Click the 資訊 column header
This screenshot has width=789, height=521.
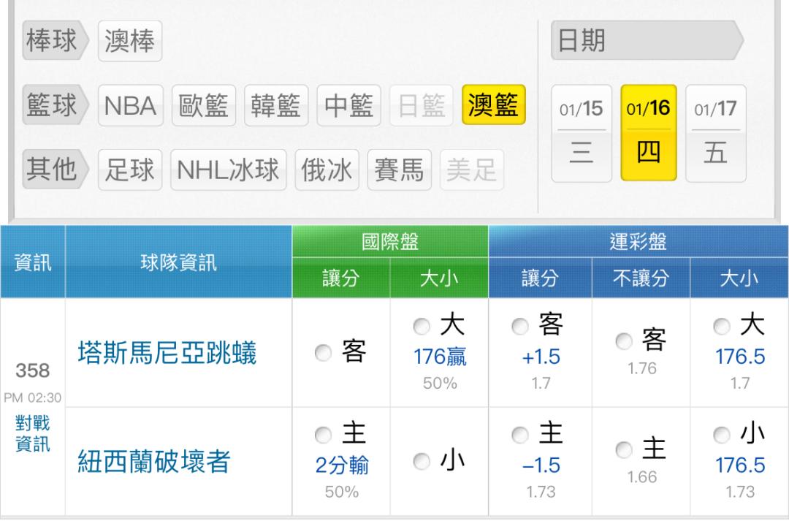point(33,262)
